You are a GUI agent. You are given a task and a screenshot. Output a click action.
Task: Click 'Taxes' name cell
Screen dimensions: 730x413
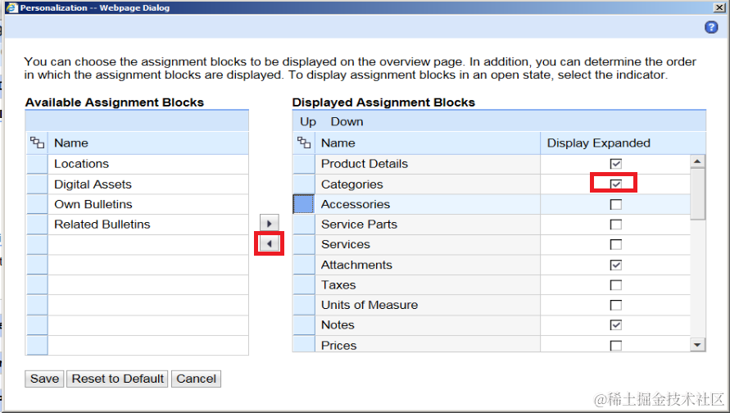point(428,284)
